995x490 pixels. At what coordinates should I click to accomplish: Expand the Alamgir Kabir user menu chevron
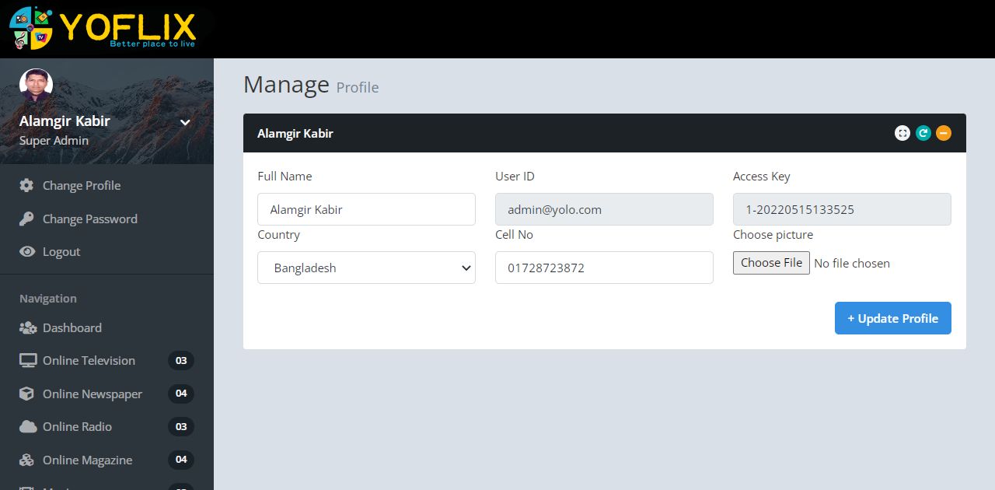185,122
